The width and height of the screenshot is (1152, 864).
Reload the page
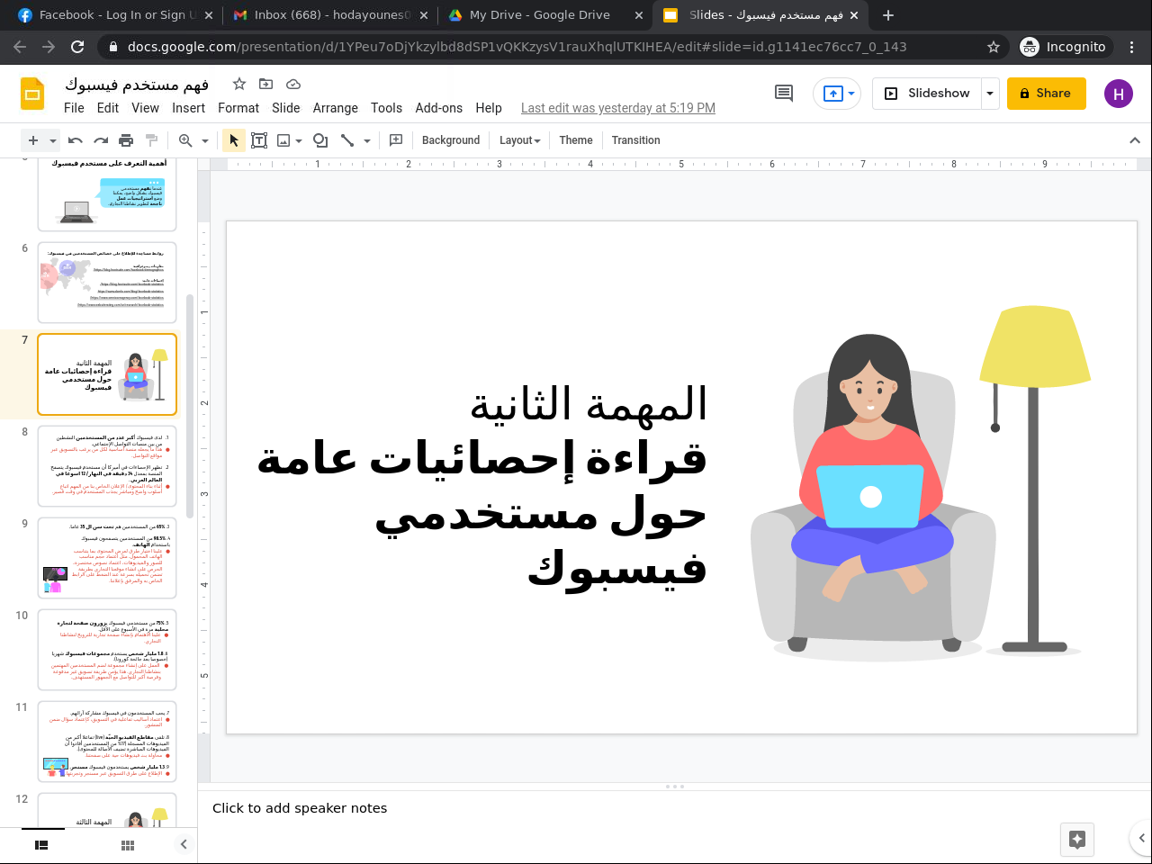pos(77,47)
